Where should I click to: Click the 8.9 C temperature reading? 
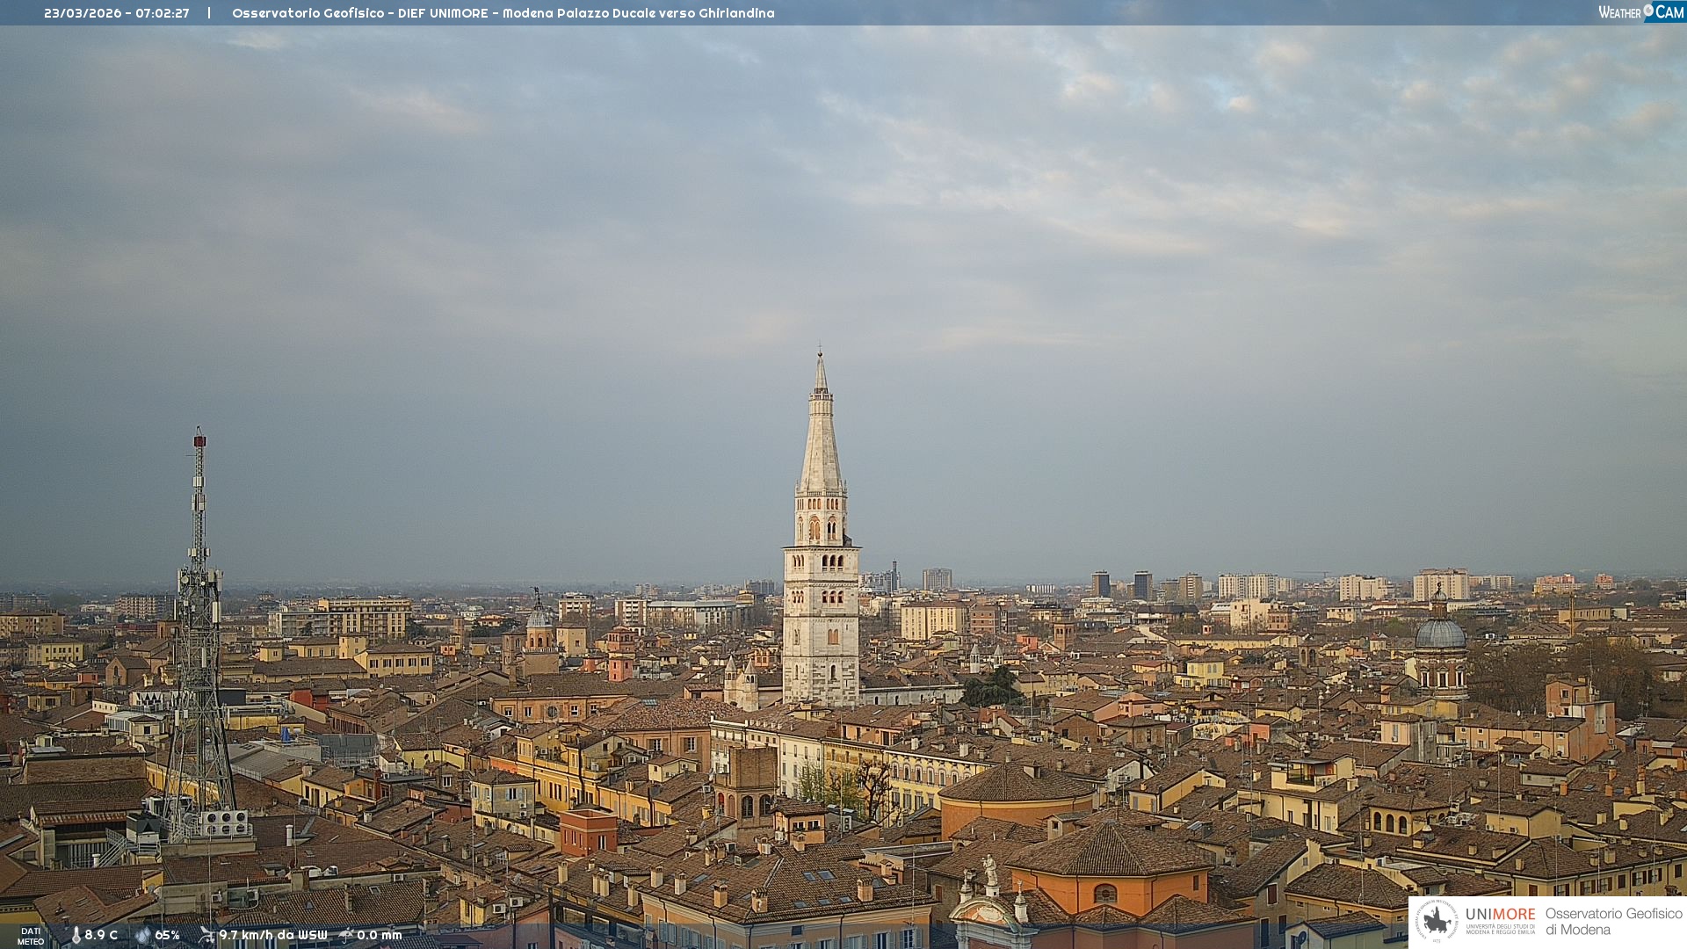pyautogui.click(x=101, y=935)
